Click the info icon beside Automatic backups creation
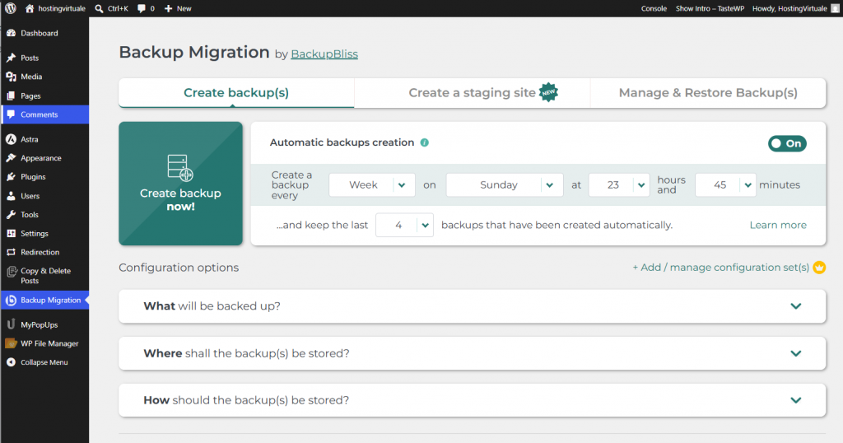The image size is (843, 443). point(425,142)
